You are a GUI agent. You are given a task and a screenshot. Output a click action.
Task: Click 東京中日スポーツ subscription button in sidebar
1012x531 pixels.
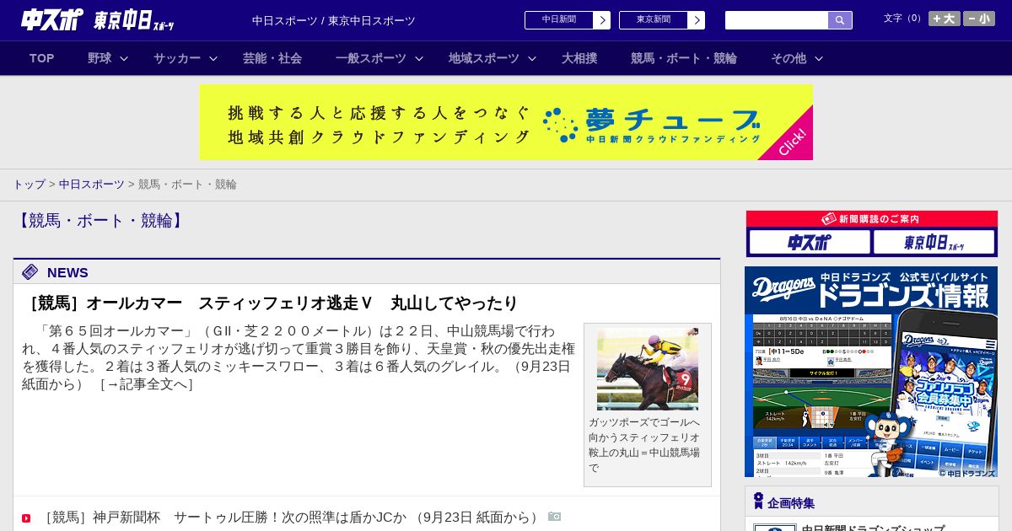[x=934, y=242]
